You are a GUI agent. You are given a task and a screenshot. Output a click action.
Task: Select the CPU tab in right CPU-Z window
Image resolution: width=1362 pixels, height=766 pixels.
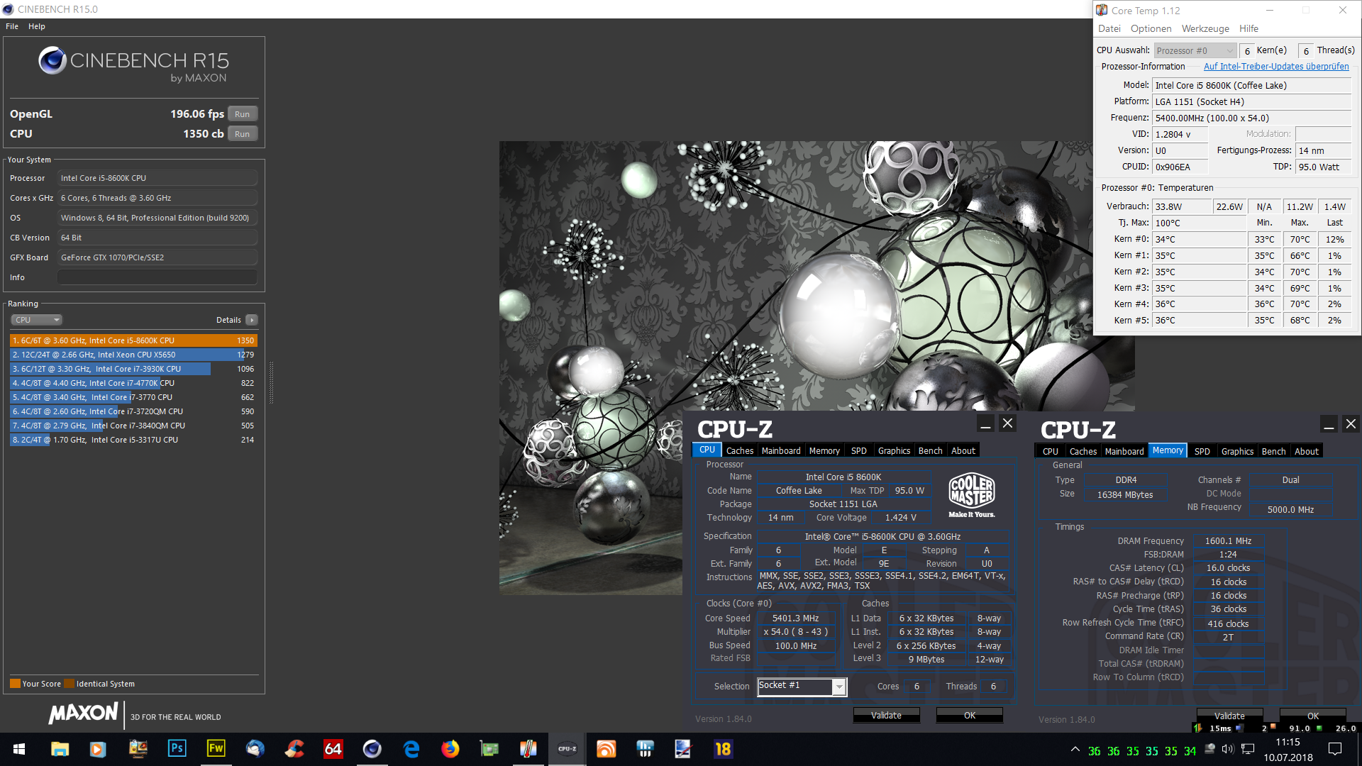pyautogui.click(x=1051, y=451)
